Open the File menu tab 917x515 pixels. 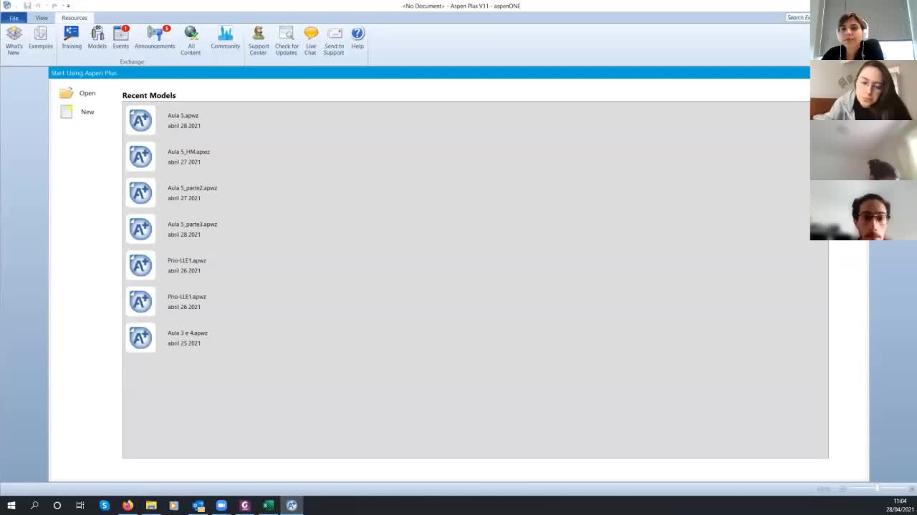tap(14, 18)
